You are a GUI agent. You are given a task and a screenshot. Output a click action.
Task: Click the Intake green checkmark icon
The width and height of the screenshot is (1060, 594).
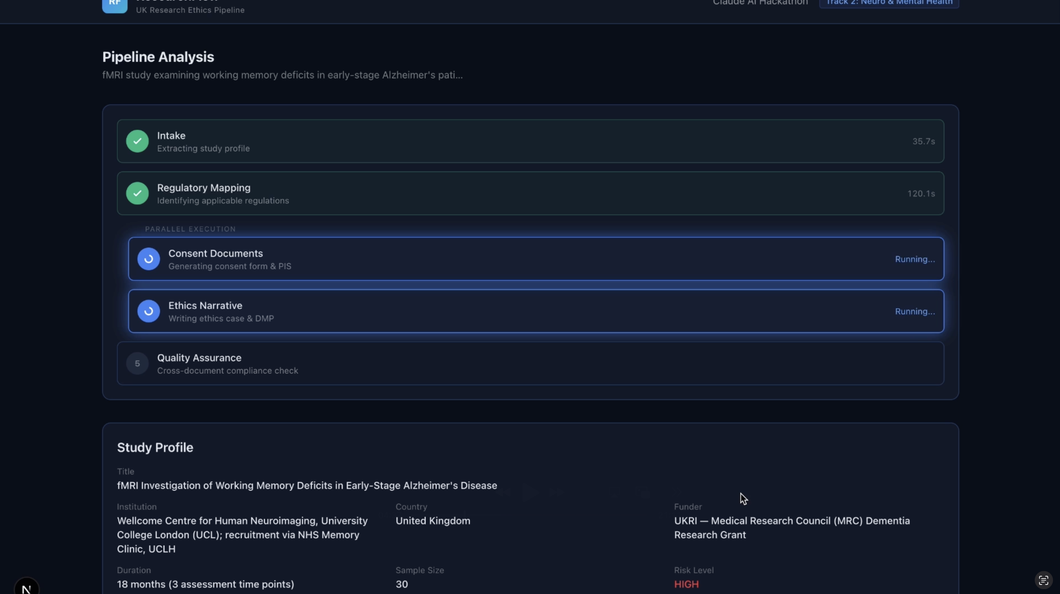137,141
